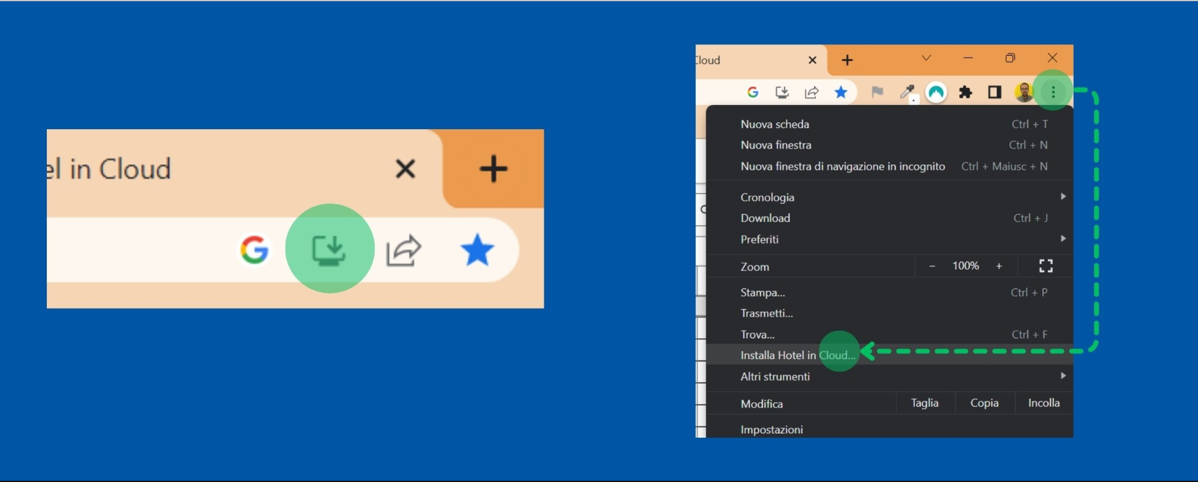The width and height of the screenshot is (1198, 482).
Task: Click the Copia button
Action: point(984,403)
